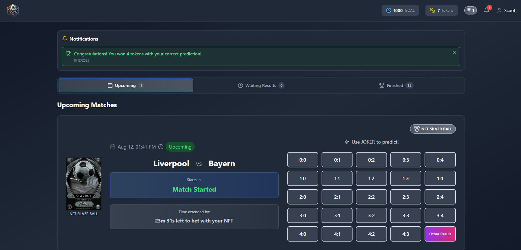The image size is (521, 250).
Task: Click the tokens coins icon
Action: [432, 10]
